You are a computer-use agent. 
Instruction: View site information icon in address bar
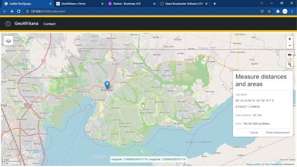27,11
